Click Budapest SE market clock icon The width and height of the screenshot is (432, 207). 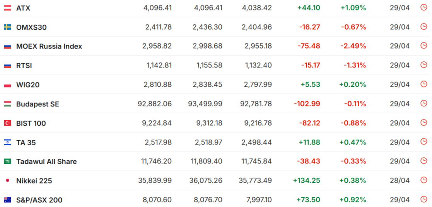pyautogui.click(x=423, y=103)
